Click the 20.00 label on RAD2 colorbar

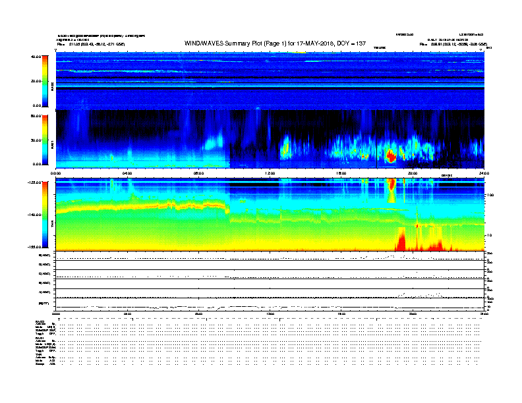(x=36, y=81)
